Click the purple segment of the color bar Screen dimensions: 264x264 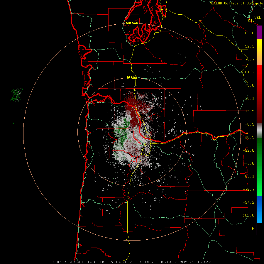pyautogui.click(x=259, y=33)
